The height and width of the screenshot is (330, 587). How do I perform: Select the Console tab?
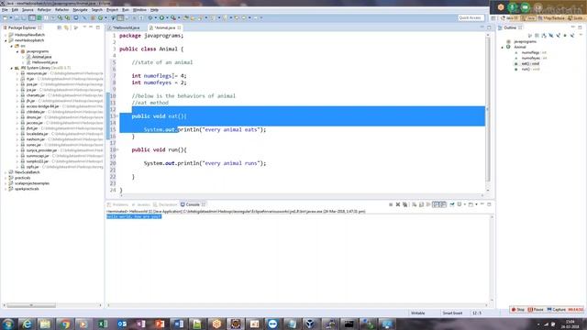click(x=193, y=204)
